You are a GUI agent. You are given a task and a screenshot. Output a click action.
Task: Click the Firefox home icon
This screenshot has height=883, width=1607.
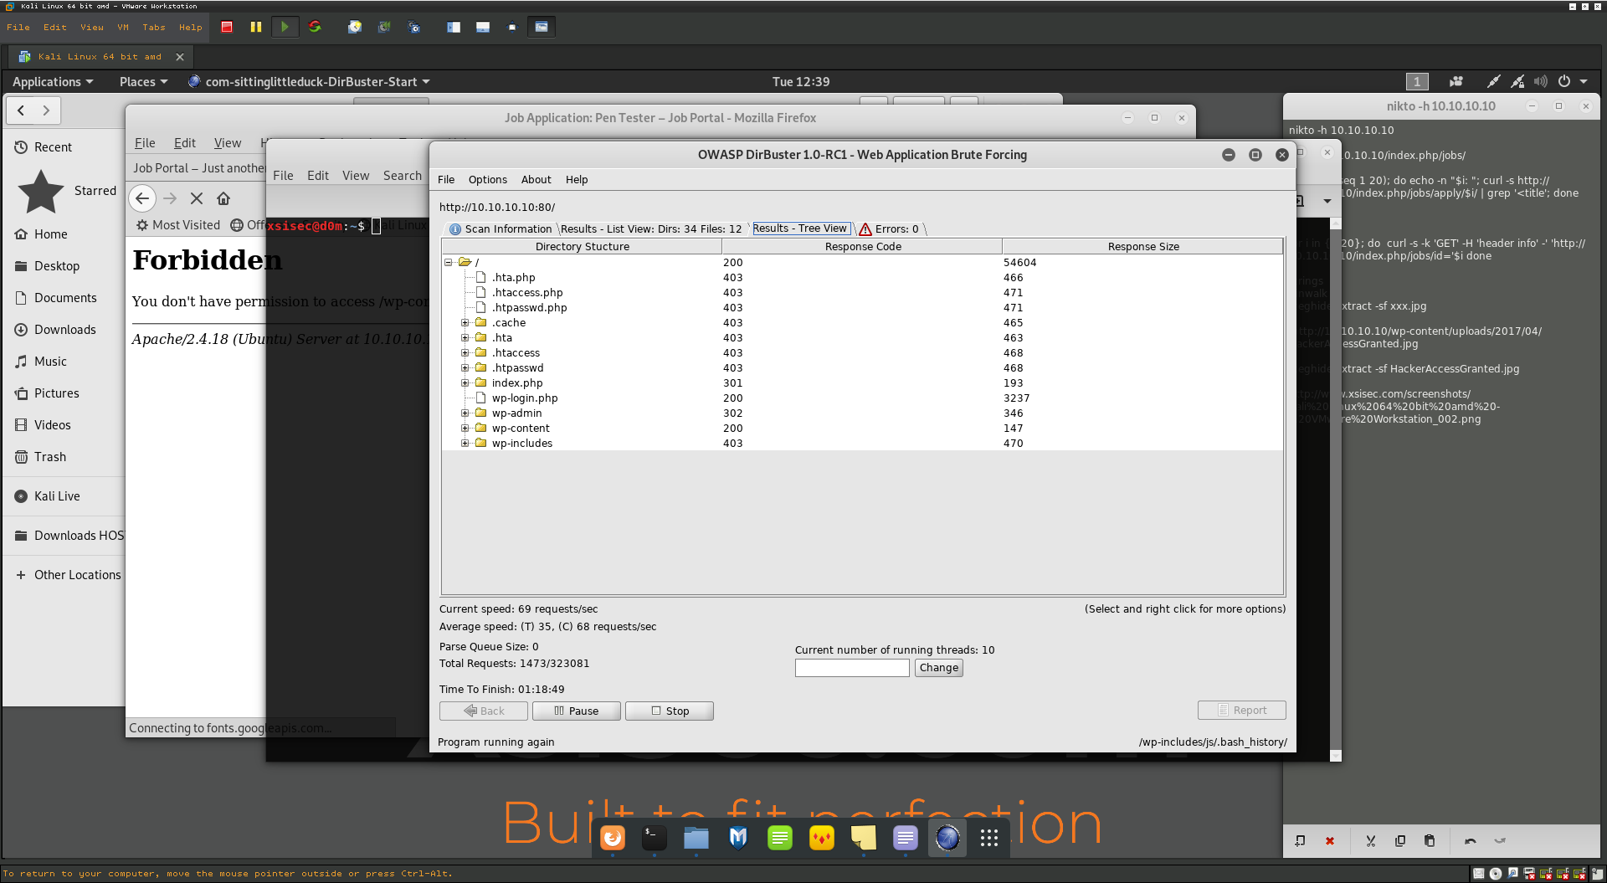tap(223, 198)
